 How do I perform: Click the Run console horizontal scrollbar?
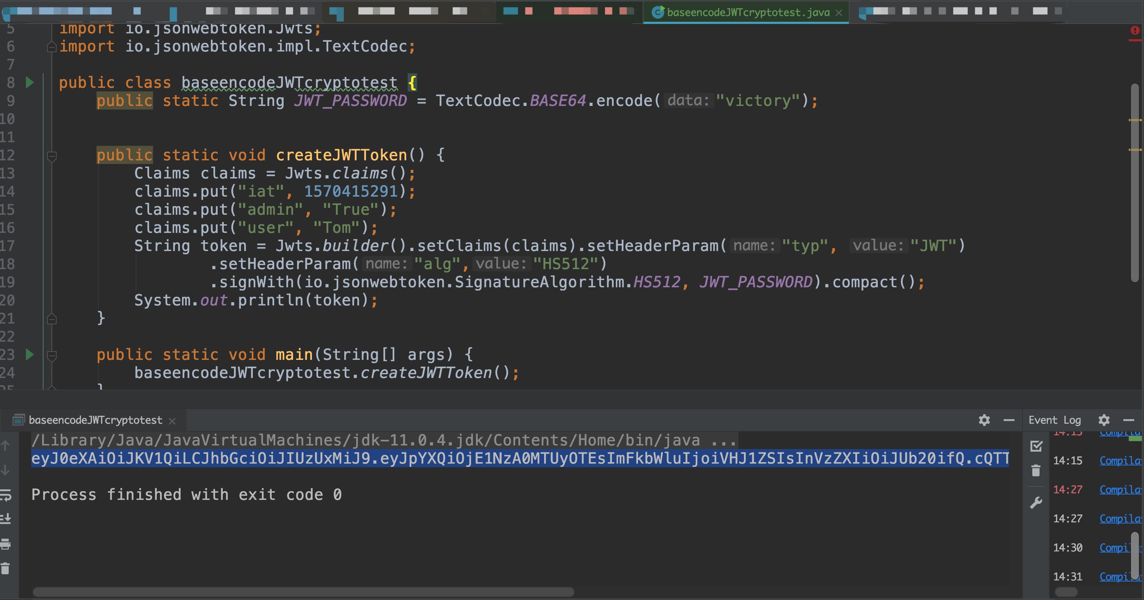tap(303, 592)
